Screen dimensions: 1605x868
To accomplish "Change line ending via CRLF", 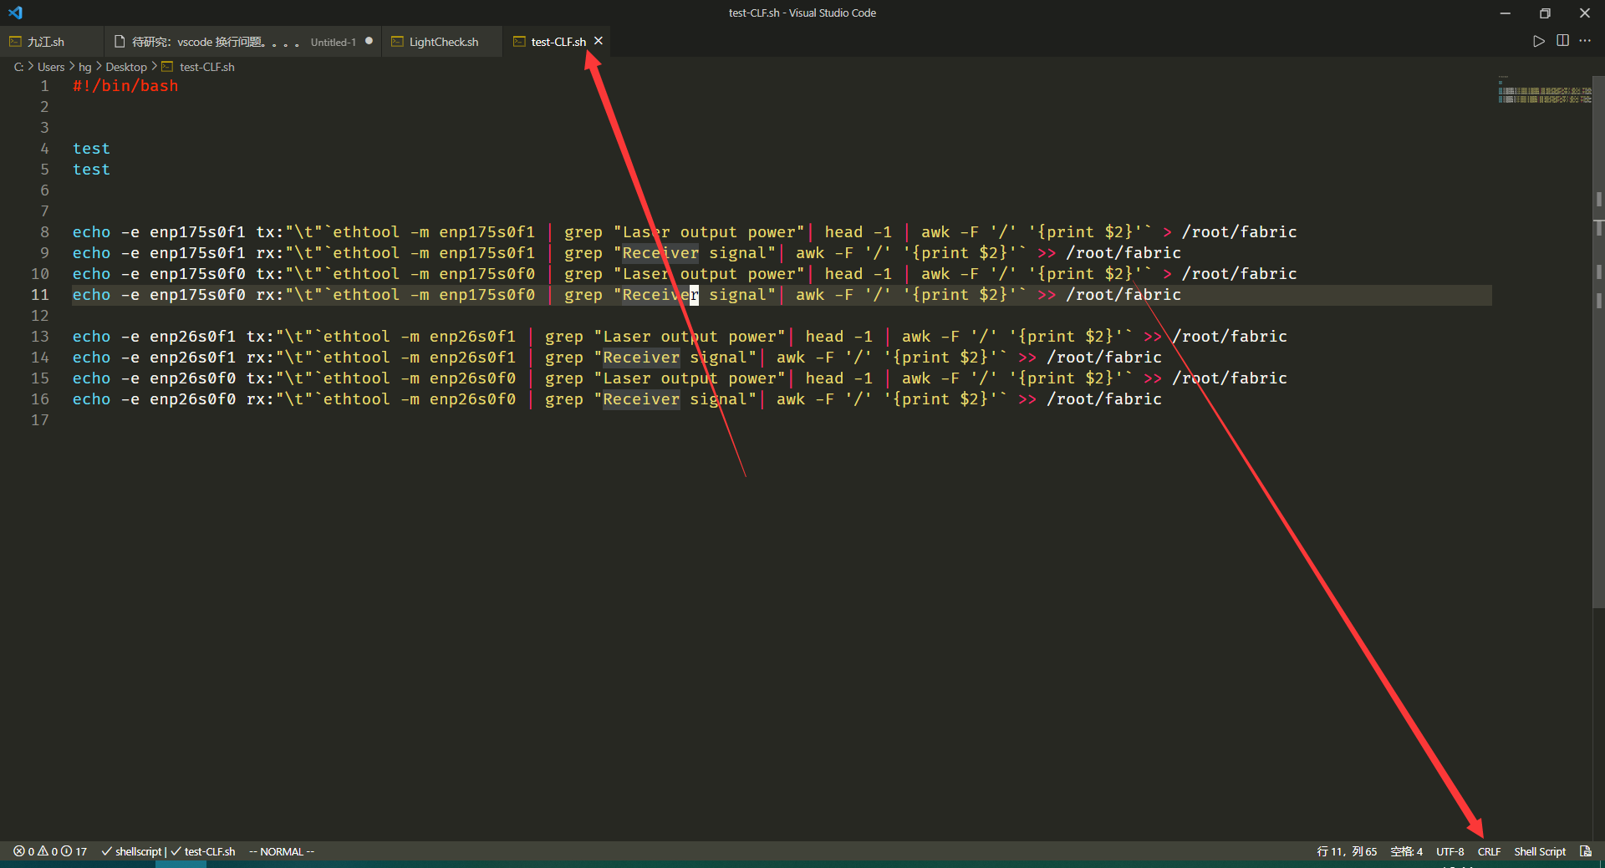I will [x=1489, y=851].
